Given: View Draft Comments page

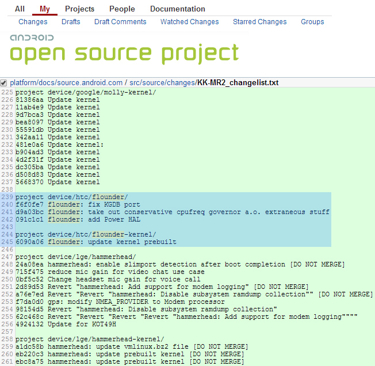Looking at the screenshot, I should 120,22.
